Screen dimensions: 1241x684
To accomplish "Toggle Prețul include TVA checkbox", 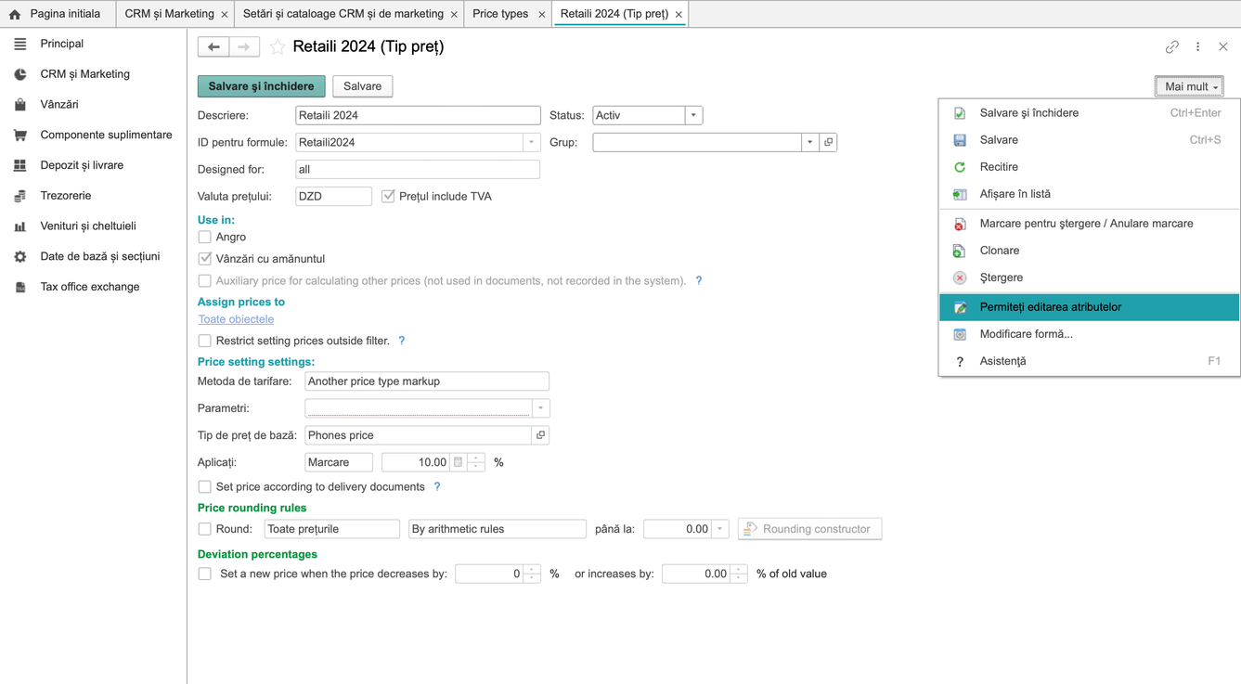I will (x=388, y=197).
